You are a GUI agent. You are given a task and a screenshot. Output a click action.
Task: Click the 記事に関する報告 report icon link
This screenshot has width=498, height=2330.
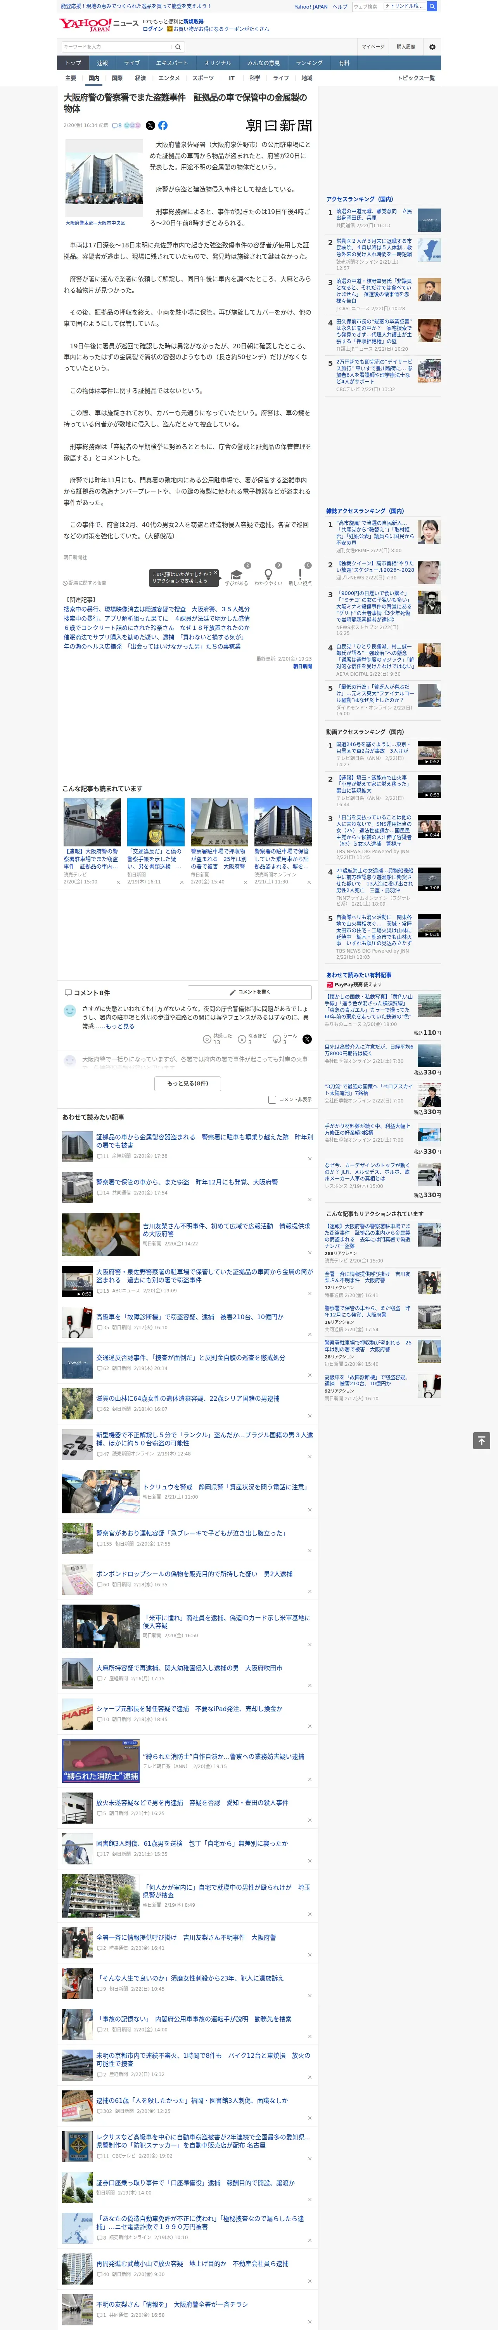point(85,583)
